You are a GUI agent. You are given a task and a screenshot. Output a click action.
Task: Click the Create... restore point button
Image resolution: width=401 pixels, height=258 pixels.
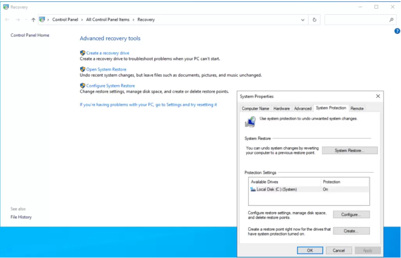point(351,231)
